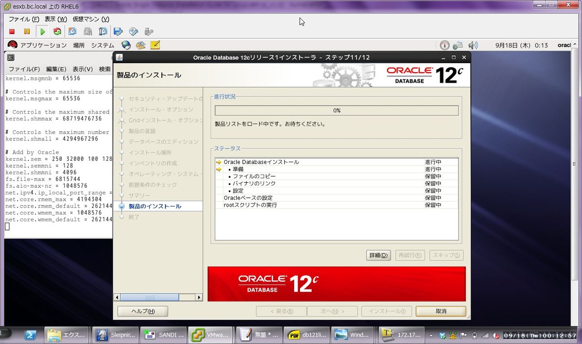Click the Red Hat logo in the GNOME panel
The width and height of the screenshot is (582, 344).
13,45
